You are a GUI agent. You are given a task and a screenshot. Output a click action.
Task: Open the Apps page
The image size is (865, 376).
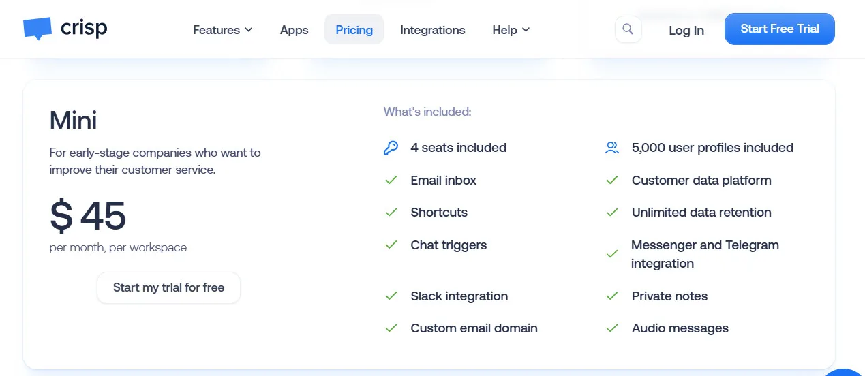click(294, 30)
